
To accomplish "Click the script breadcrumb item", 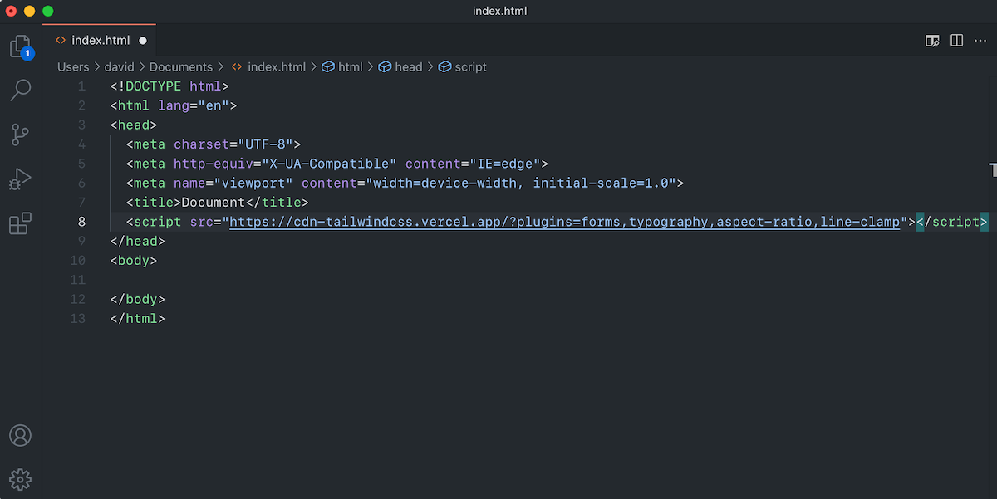I will [x=470, y=66].
